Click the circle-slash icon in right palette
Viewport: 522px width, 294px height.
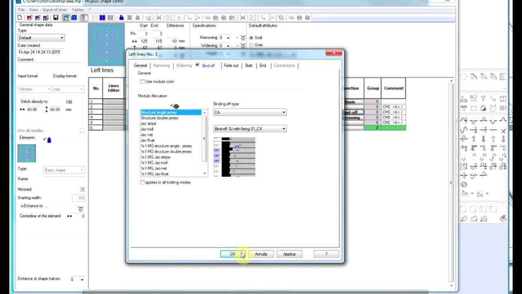coord(464,184)
